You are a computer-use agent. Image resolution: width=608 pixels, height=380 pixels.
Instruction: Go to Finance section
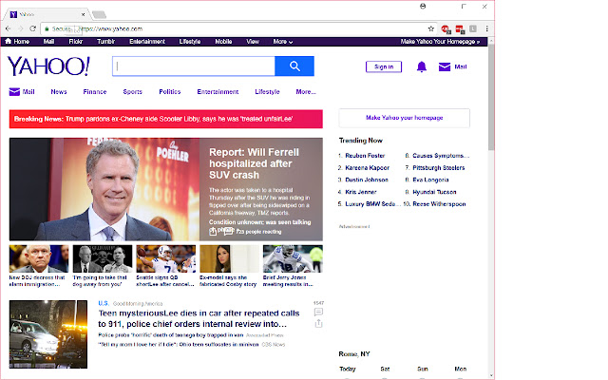95,92
